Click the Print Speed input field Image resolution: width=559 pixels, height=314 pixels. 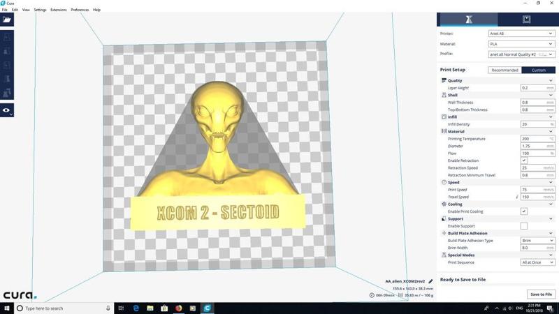point(537,190)
